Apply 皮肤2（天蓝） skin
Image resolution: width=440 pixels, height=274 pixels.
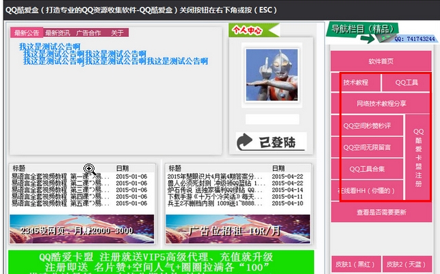pos(407,264)
